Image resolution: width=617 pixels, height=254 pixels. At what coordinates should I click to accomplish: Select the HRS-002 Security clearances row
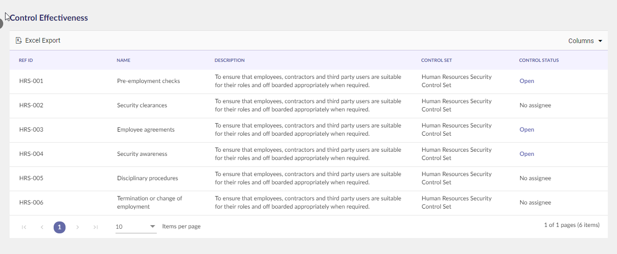(x=308, y=105)
